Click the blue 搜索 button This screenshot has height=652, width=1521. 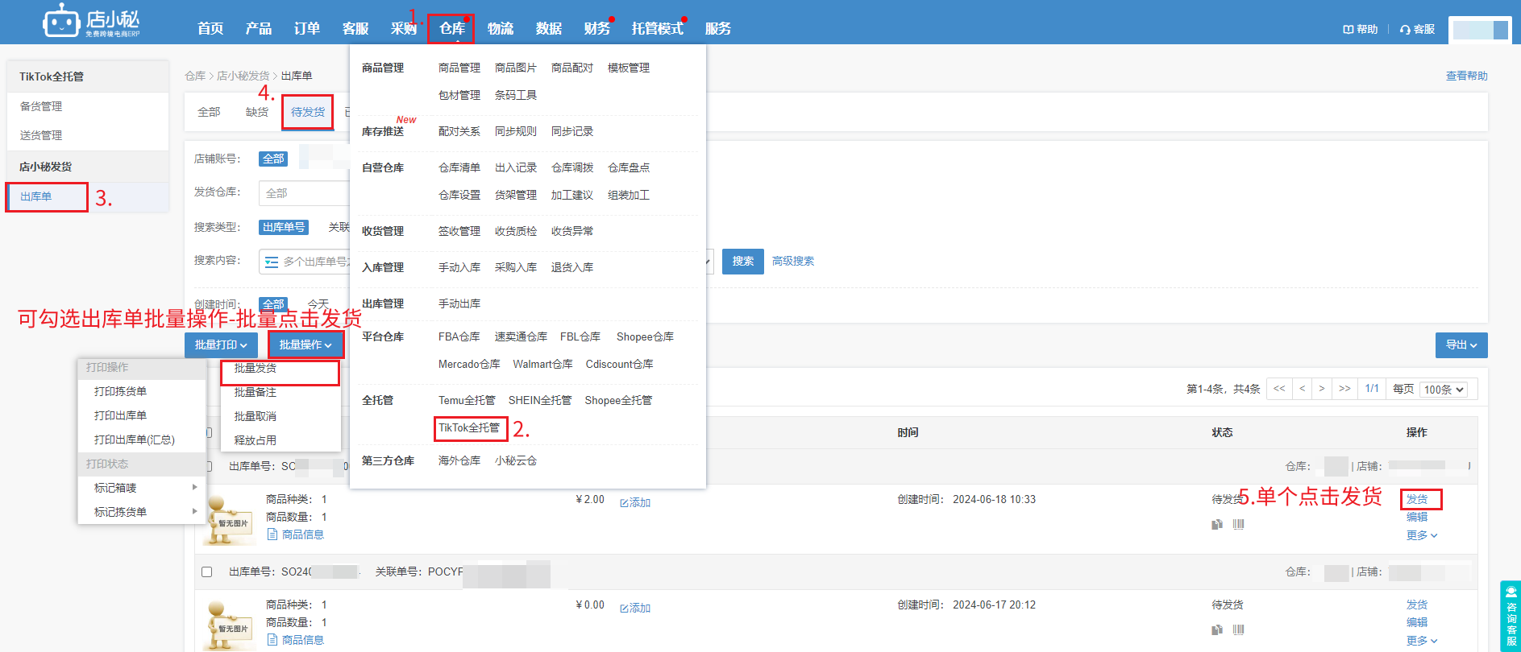(743, 261)
